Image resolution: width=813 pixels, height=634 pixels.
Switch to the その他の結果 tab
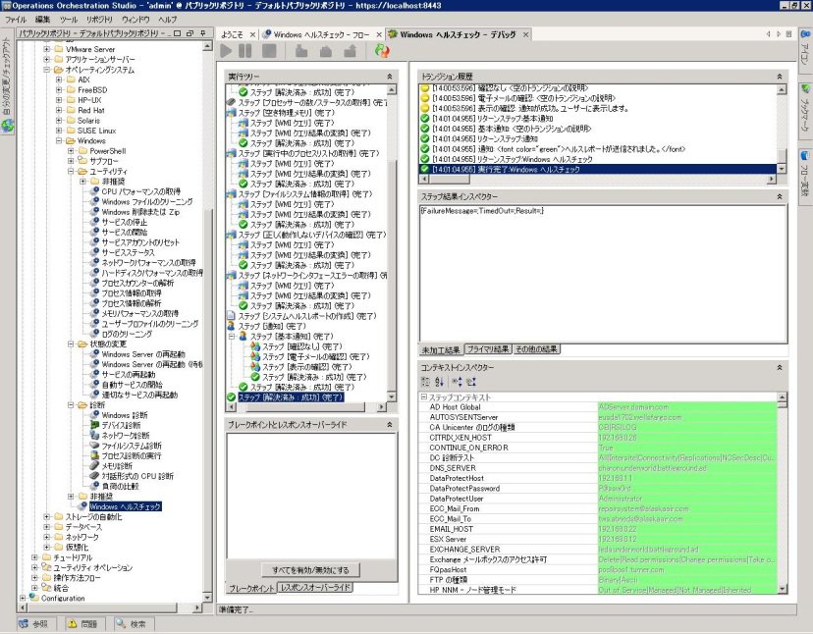coord(536,349)
